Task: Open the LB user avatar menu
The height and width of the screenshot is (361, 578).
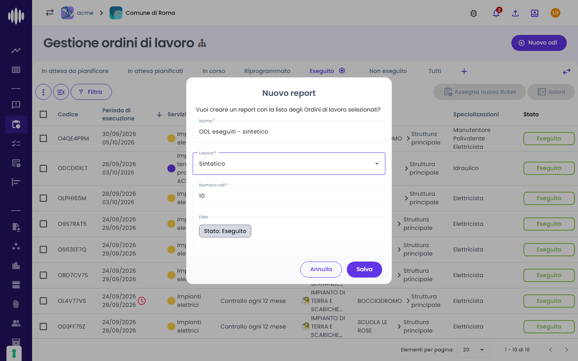Action: pos(556,13)
